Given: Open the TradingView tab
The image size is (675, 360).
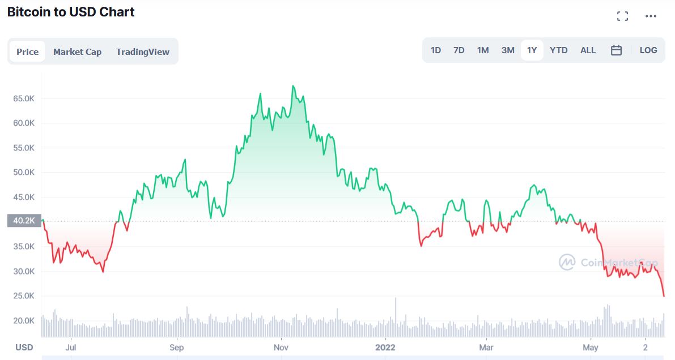Looking at the screenshot, I should [142, 52].
